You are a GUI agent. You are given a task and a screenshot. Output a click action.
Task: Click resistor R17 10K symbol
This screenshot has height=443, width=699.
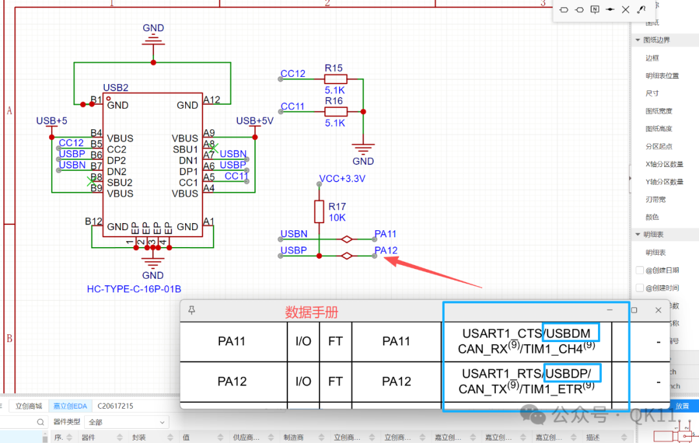[x=318, y=211]
